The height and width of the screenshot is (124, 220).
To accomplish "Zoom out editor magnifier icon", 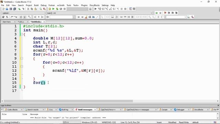I will [153, 17].
